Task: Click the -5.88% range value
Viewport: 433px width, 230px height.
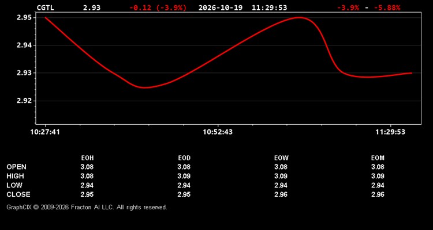Action: pos(387,7)
